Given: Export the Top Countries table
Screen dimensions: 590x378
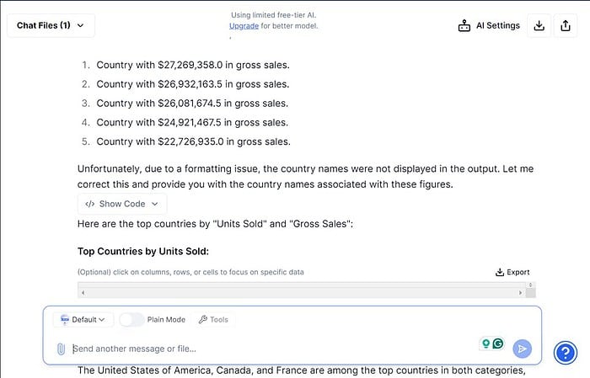Looking at the screenshot, I should (512, 272).
